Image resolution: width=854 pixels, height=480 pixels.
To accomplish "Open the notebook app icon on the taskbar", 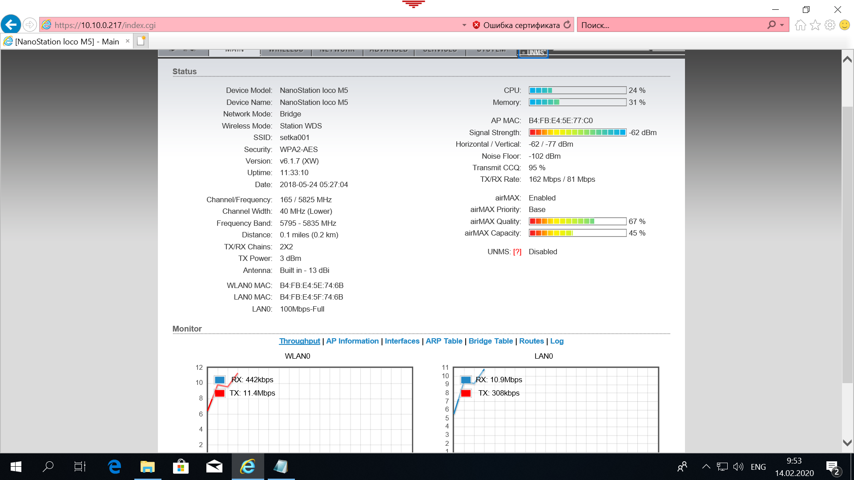I will (x=281, y=467).
